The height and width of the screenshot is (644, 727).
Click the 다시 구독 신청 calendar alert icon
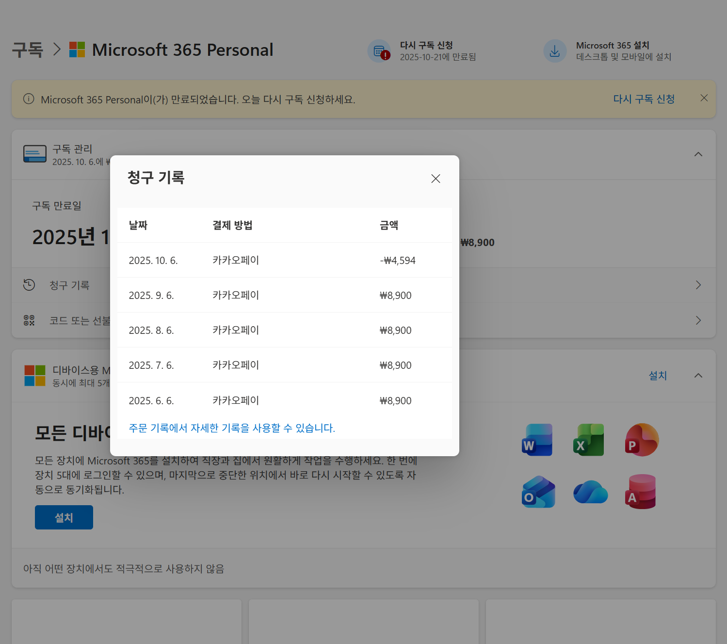[x=380, y=51]
